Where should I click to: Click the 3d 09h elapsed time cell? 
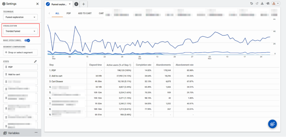(x=99, y=75)
